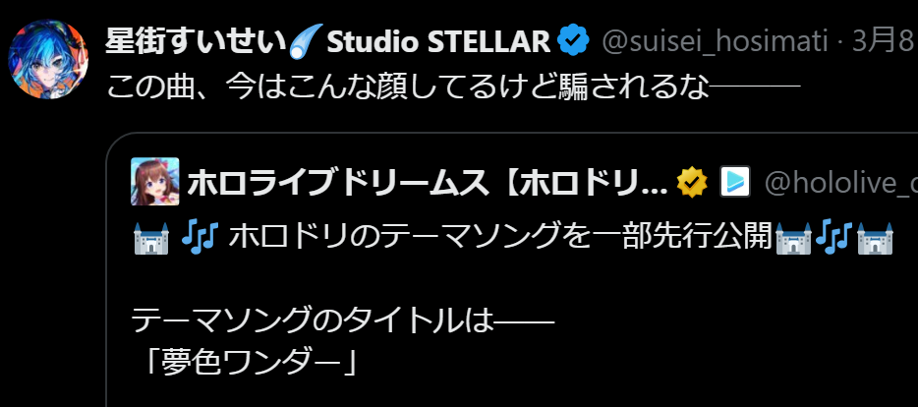Open the quoted tweet card at its blank line

[x=512, y=280]
